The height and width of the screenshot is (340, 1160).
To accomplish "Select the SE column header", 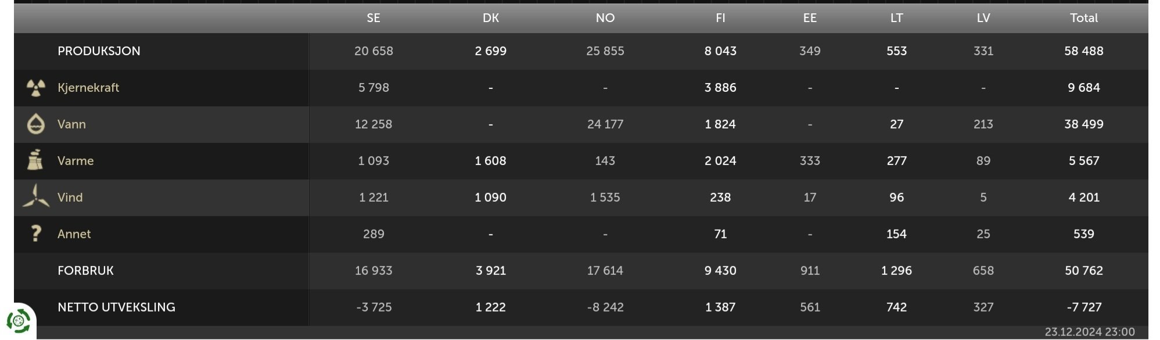I will click(374, 18).
